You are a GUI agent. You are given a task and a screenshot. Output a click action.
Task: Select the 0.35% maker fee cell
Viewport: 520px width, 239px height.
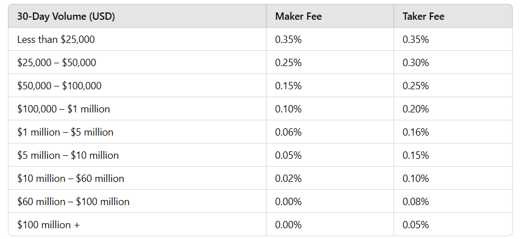[288, 40]
